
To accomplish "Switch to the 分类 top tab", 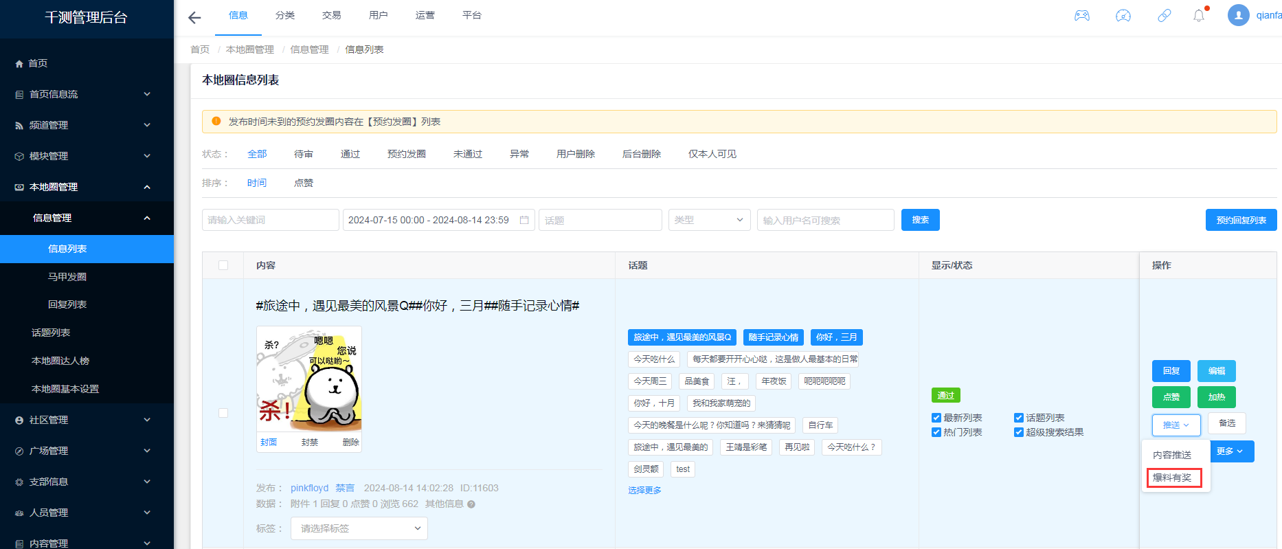I will (x=285, y=15).
